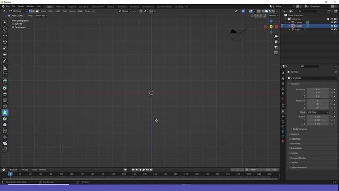
Task: Expand the Relations panel
Action: pos(295,134)
